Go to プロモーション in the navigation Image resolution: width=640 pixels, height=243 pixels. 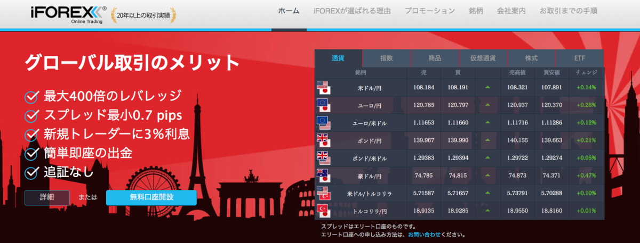pyautogui.click(x=430, y=11)
